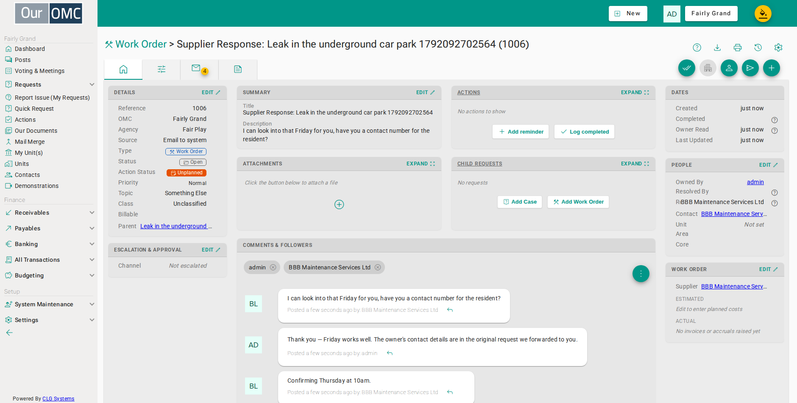Open the document notes tab
797x403 pixels.
click(x=238, y=69)
